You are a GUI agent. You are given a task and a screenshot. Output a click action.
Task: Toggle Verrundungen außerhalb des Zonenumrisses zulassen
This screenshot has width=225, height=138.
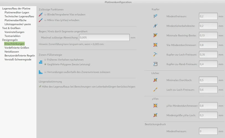coord(45,72)
